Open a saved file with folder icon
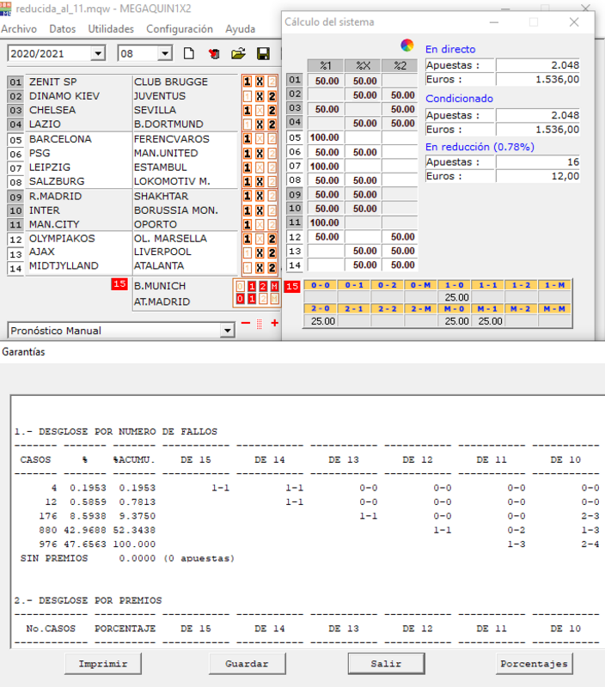Image resolution: width=605 pixels, height=687 pixels. pos(238,53)
